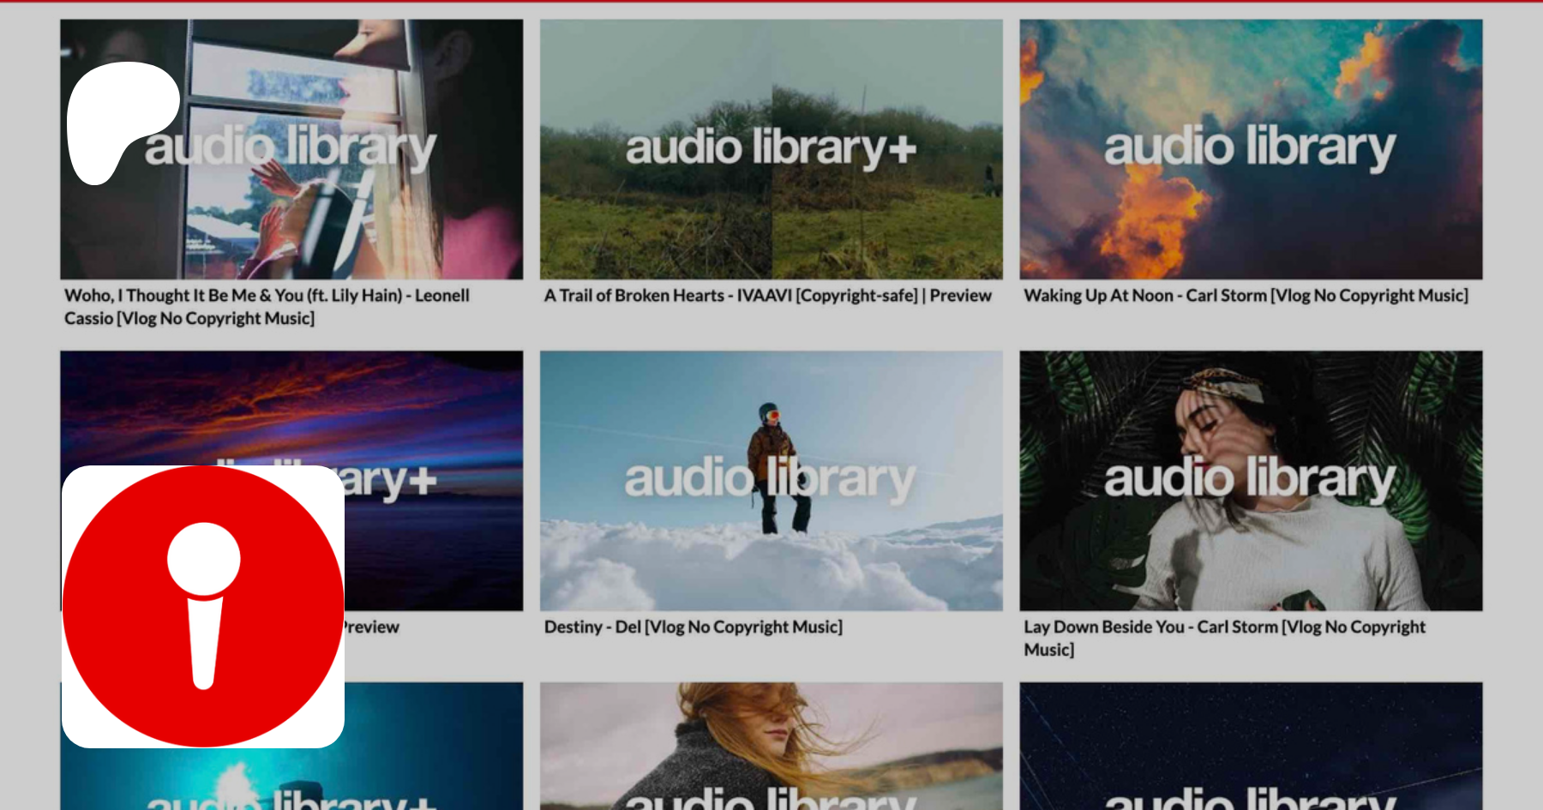
Task: Click the snowboarder's helmet in Destiny thumbnail
Action: tap(770, 413)
